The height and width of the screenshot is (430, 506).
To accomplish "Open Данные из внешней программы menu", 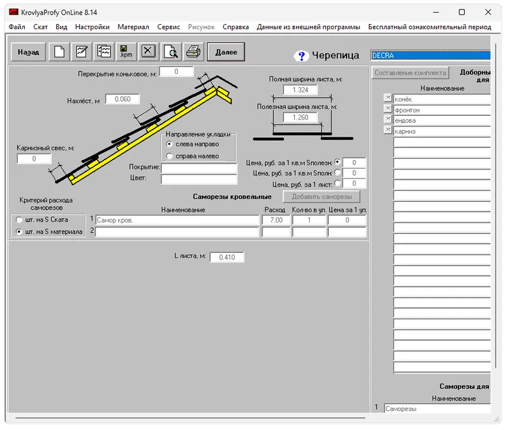I will pos(309,27).
